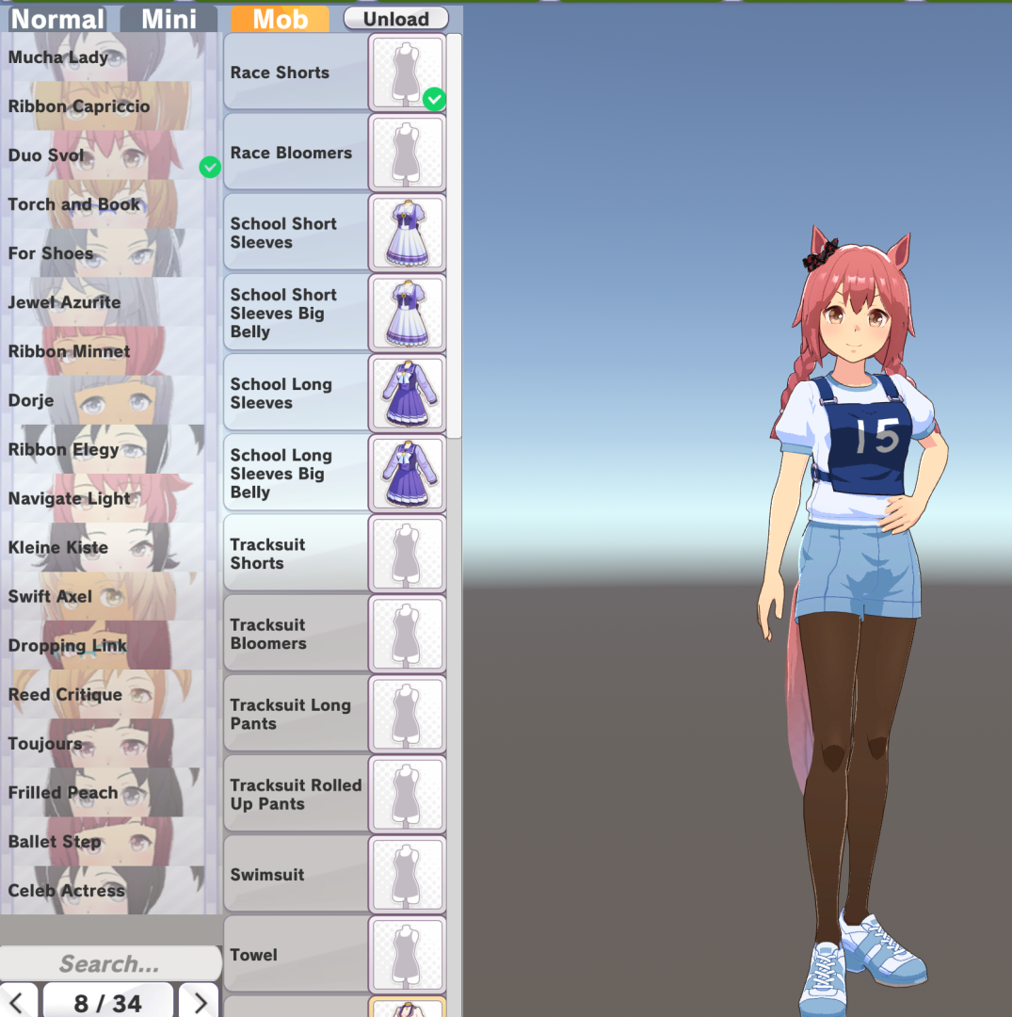
Task: Select Tracksuit Rolled Up Pants icon
Action: 407,795
